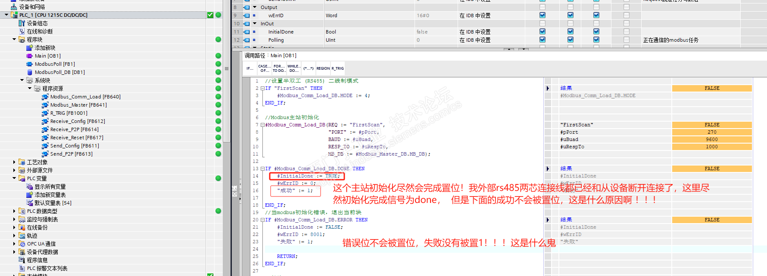Insert FOR TO DO loop template
Screen dimensions: 767x276
click(279, 68)
